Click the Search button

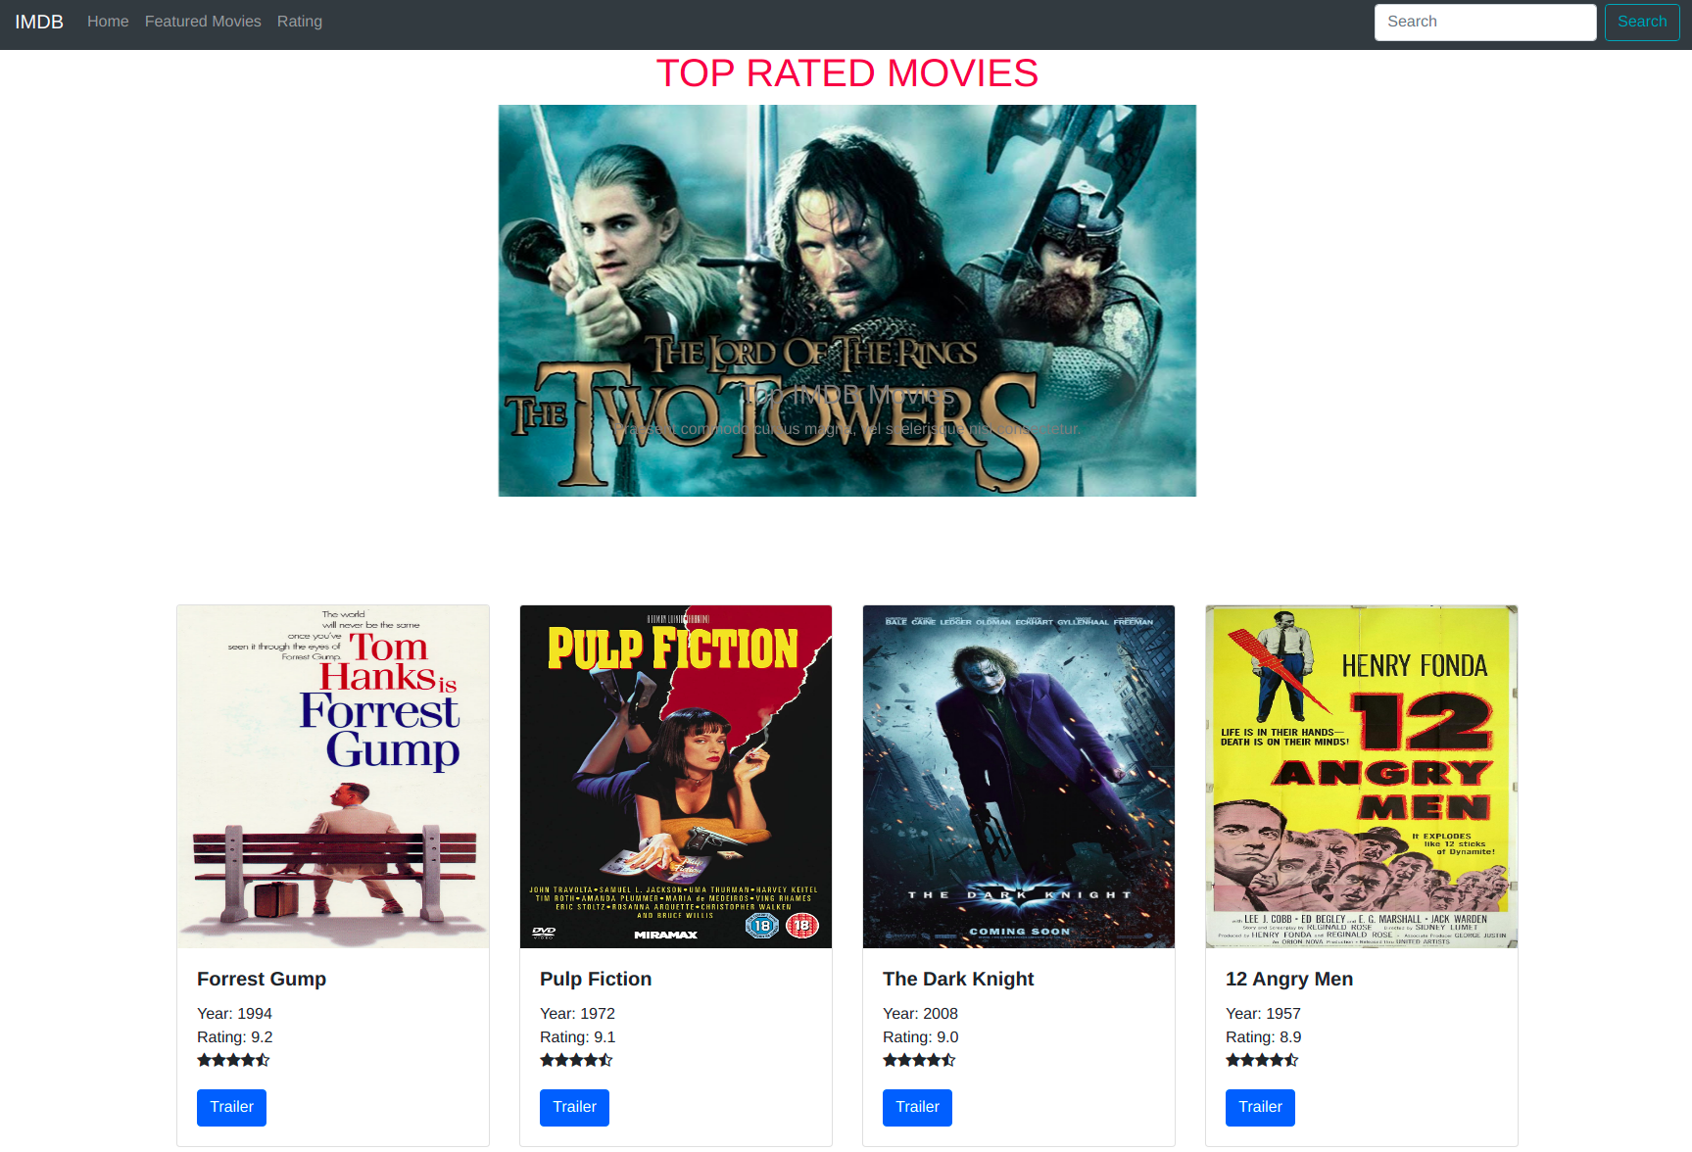click(1642, 23)
